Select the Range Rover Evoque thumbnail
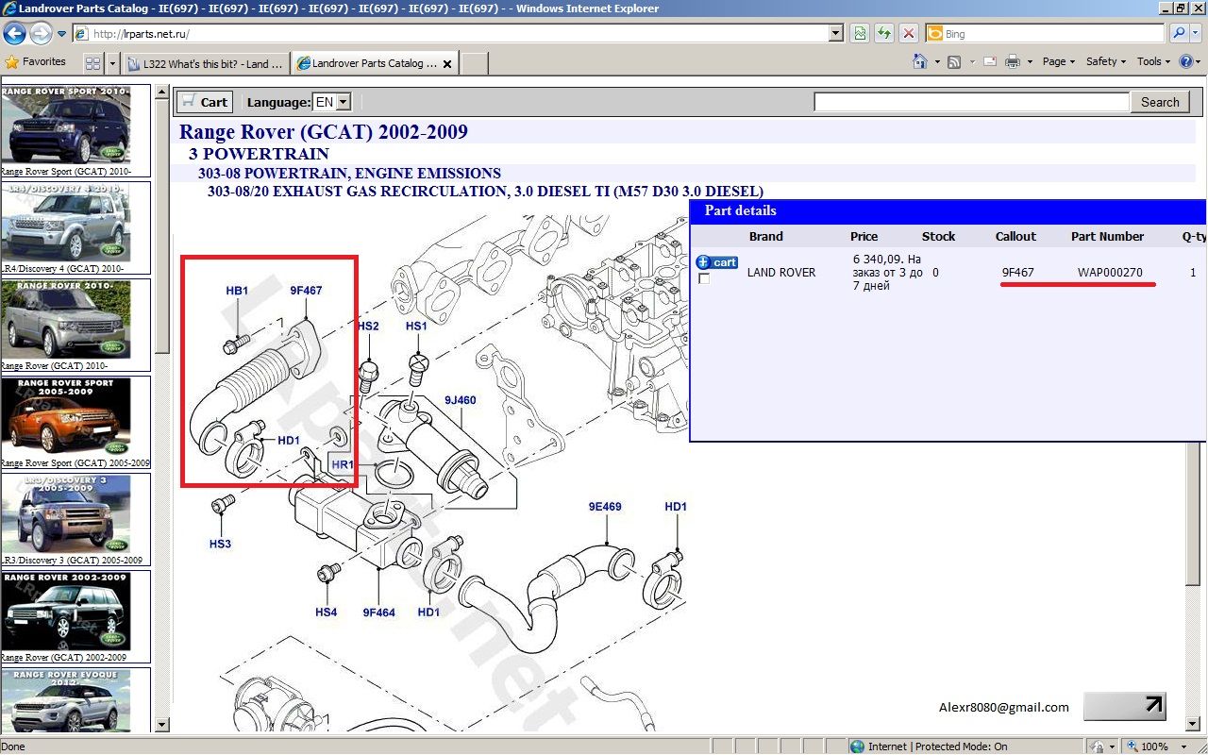Image resolution: width=1208 pixels, height=755 pixels. coord(65,699)
